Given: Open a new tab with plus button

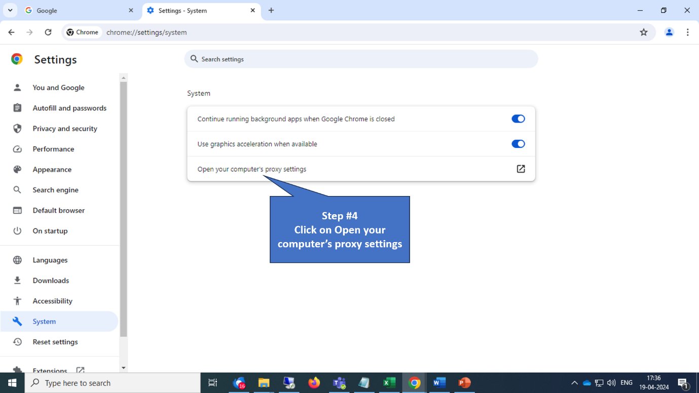Looking at the screenshot, I should tap(271, 10).
